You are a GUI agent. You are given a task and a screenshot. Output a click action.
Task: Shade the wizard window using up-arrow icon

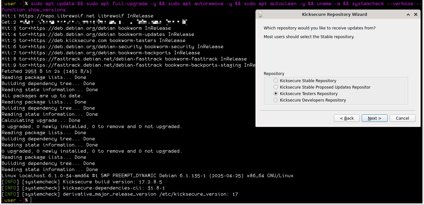pos(408,15)
